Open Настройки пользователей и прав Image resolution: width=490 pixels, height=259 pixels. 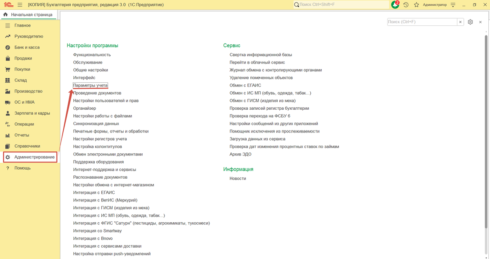click(106, 100)
